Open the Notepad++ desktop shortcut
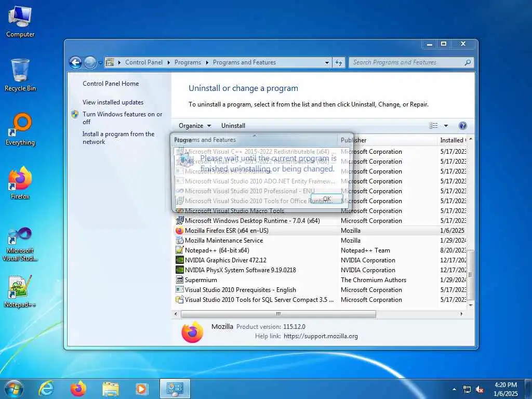Viewport: 532px width, 399px height. (20, 291)
